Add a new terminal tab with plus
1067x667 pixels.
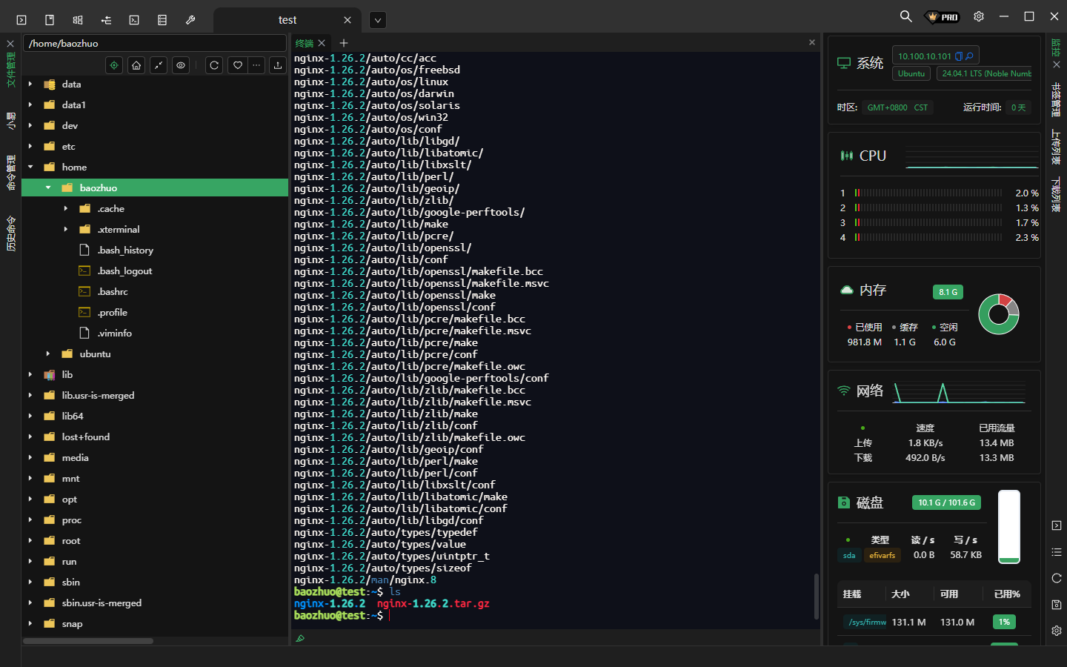tap(344, 43)
